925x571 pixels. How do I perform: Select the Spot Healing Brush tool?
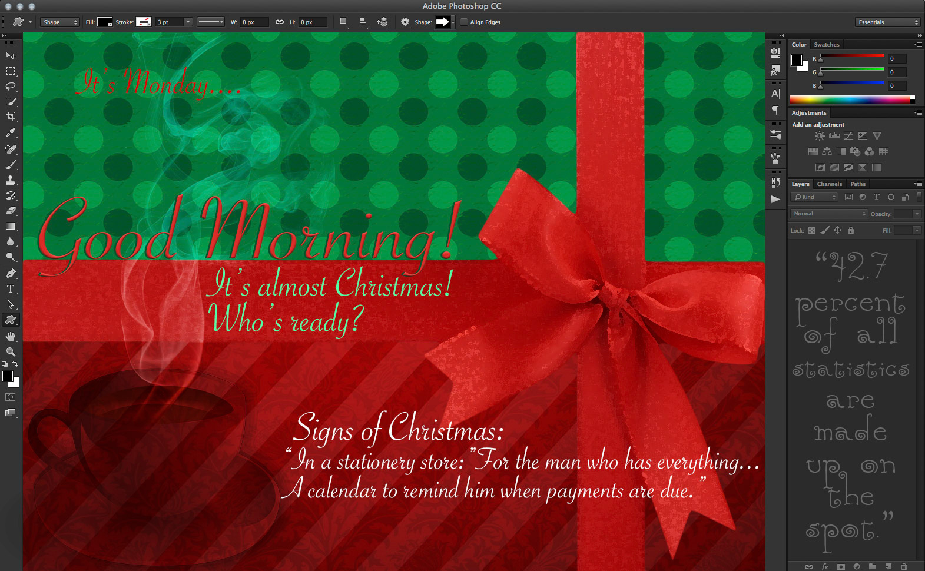click(11, 150)
